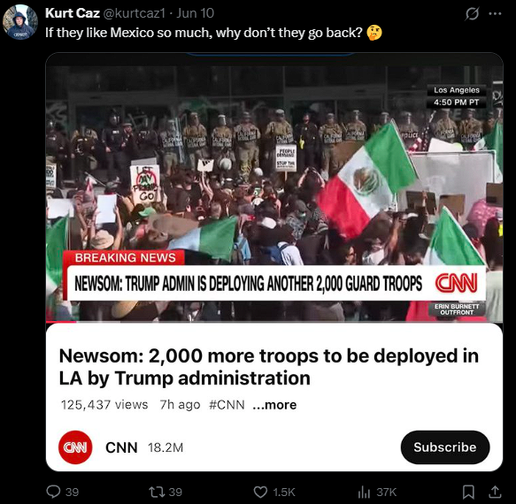516x504 pixels.
Task: Open the Jun 10 post timestamp
Action: click(x=195, y=13)
